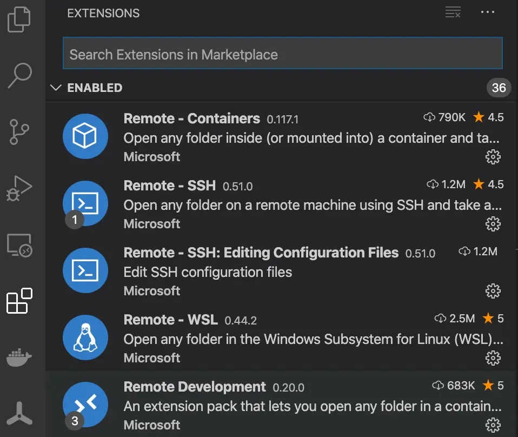This screenshot has height=437, width=518.
Task: Open Views and More Actions ellipsis menu
Action: 488,12
